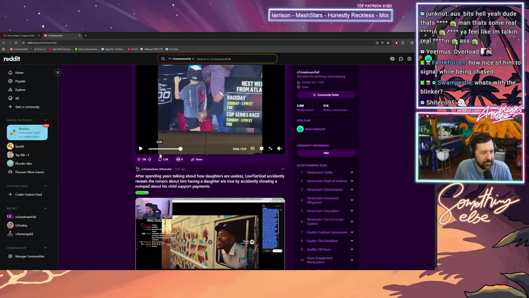
Task: Collapse the Communities section
Action: coord(45,248)
